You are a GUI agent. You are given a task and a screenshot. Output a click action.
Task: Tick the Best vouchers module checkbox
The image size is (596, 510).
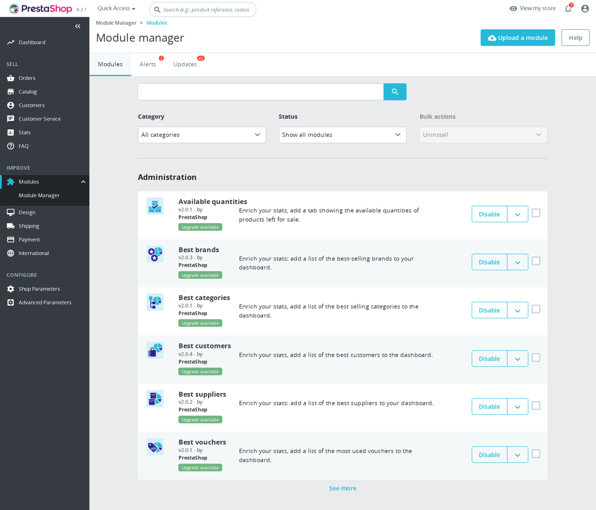(x=536, y=453)
